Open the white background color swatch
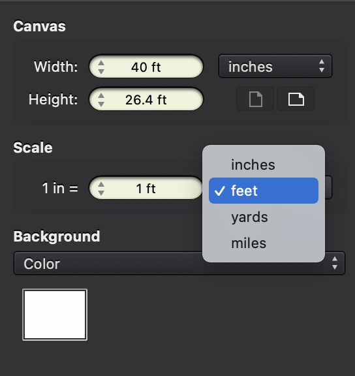 [x=55, y=315]
